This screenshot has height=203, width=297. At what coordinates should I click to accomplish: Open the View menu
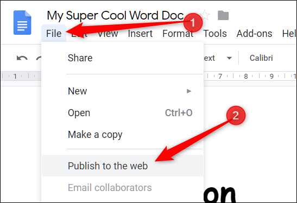[x=108, y=34]
